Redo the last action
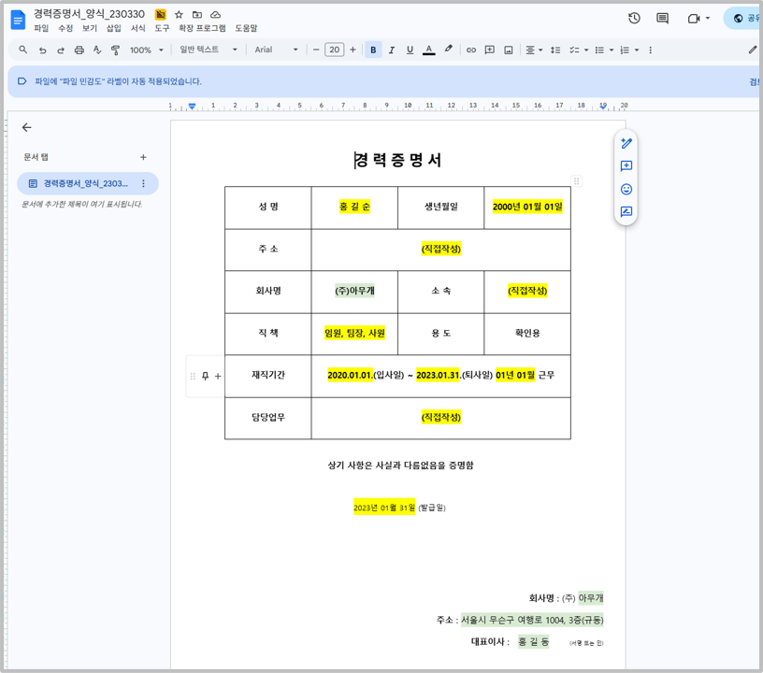 tap(61, 50)
